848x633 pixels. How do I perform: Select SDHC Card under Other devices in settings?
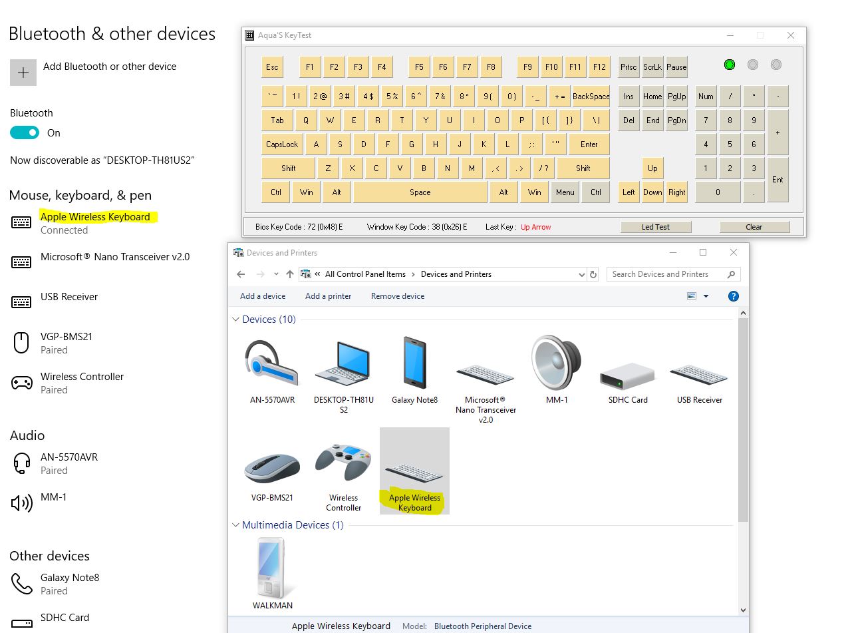coord(65,618)
